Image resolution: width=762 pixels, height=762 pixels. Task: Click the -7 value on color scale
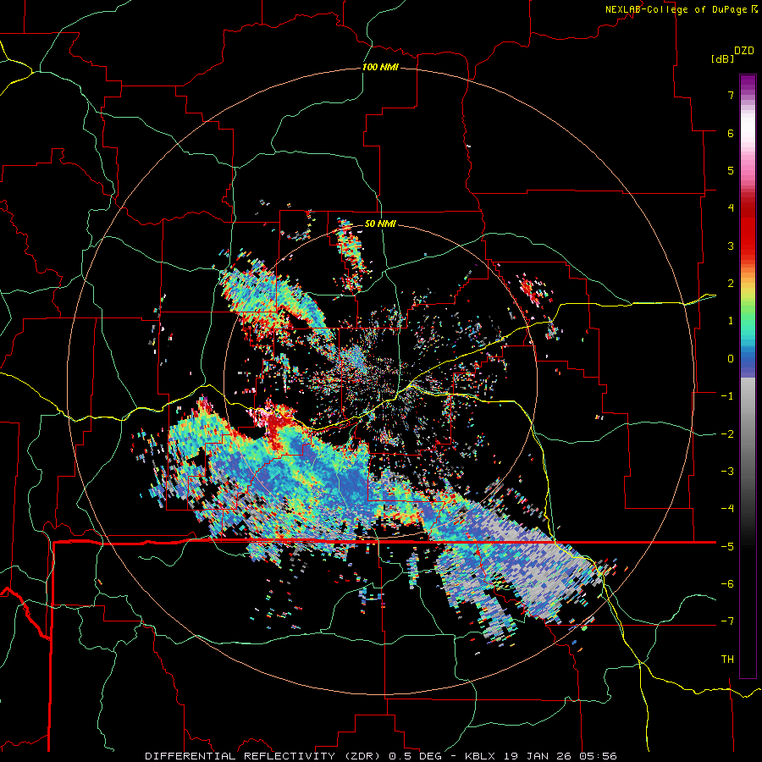[x=727, y=621]
